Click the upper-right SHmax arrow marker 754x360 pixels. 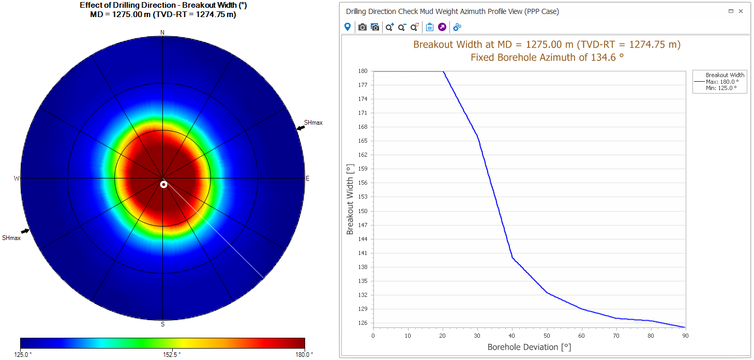tap(300, 127)
